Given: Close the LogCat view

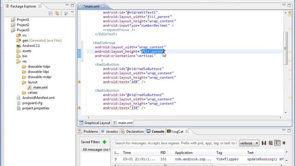Looking at the screenshot, I should [187, 131].
